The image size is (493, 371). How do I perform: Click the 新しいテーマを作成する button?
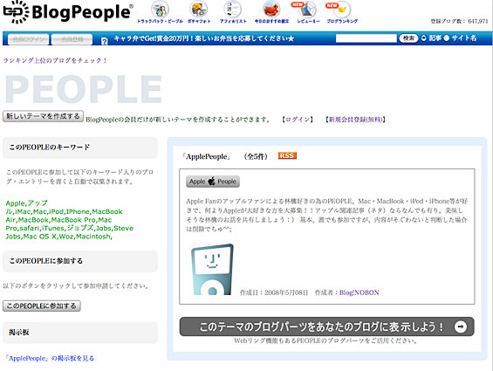tap(43, 116)
